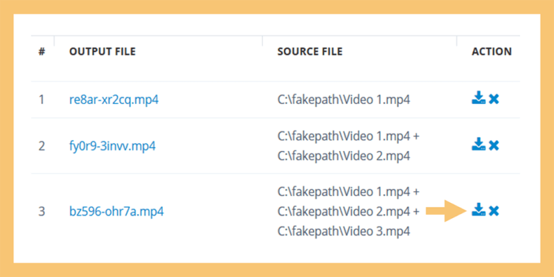The width and height of the screenshot is (554, 277).
Task: Download the fy0r9-3invv.mp4 output file
Action: coord(479,144)
